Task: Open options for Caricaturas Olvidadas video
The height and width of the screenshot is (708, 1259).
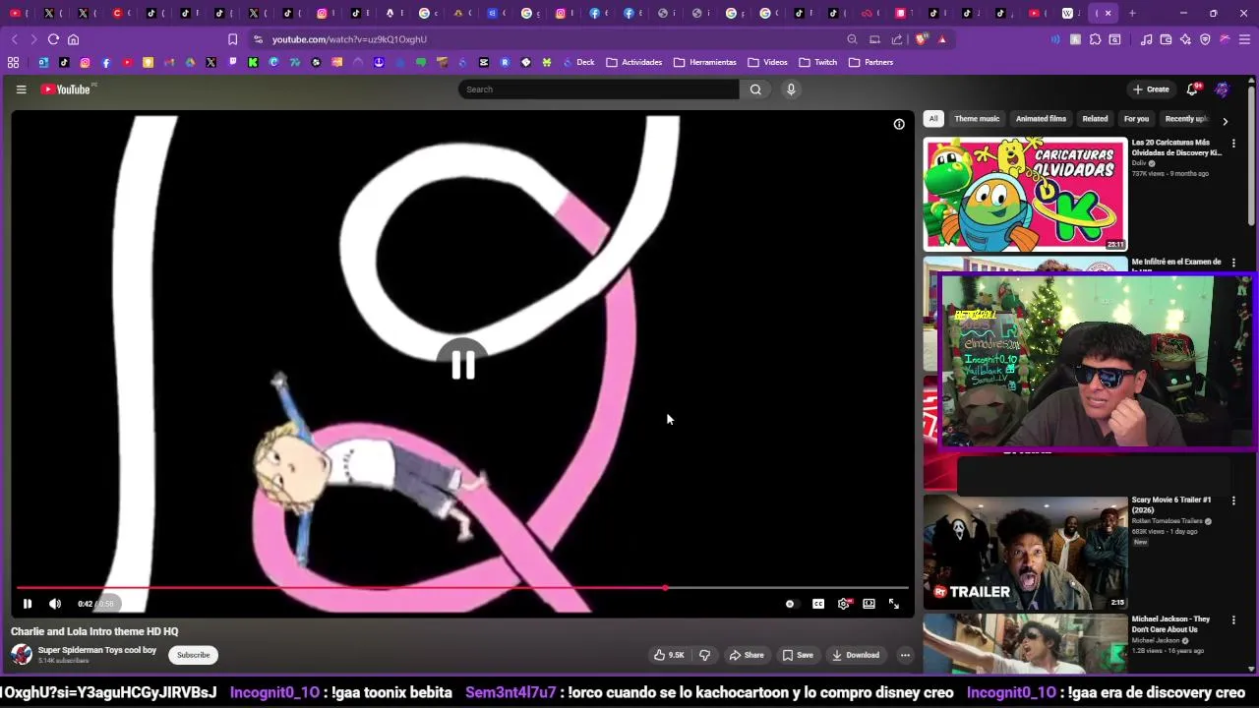Action: (1233, 144)
